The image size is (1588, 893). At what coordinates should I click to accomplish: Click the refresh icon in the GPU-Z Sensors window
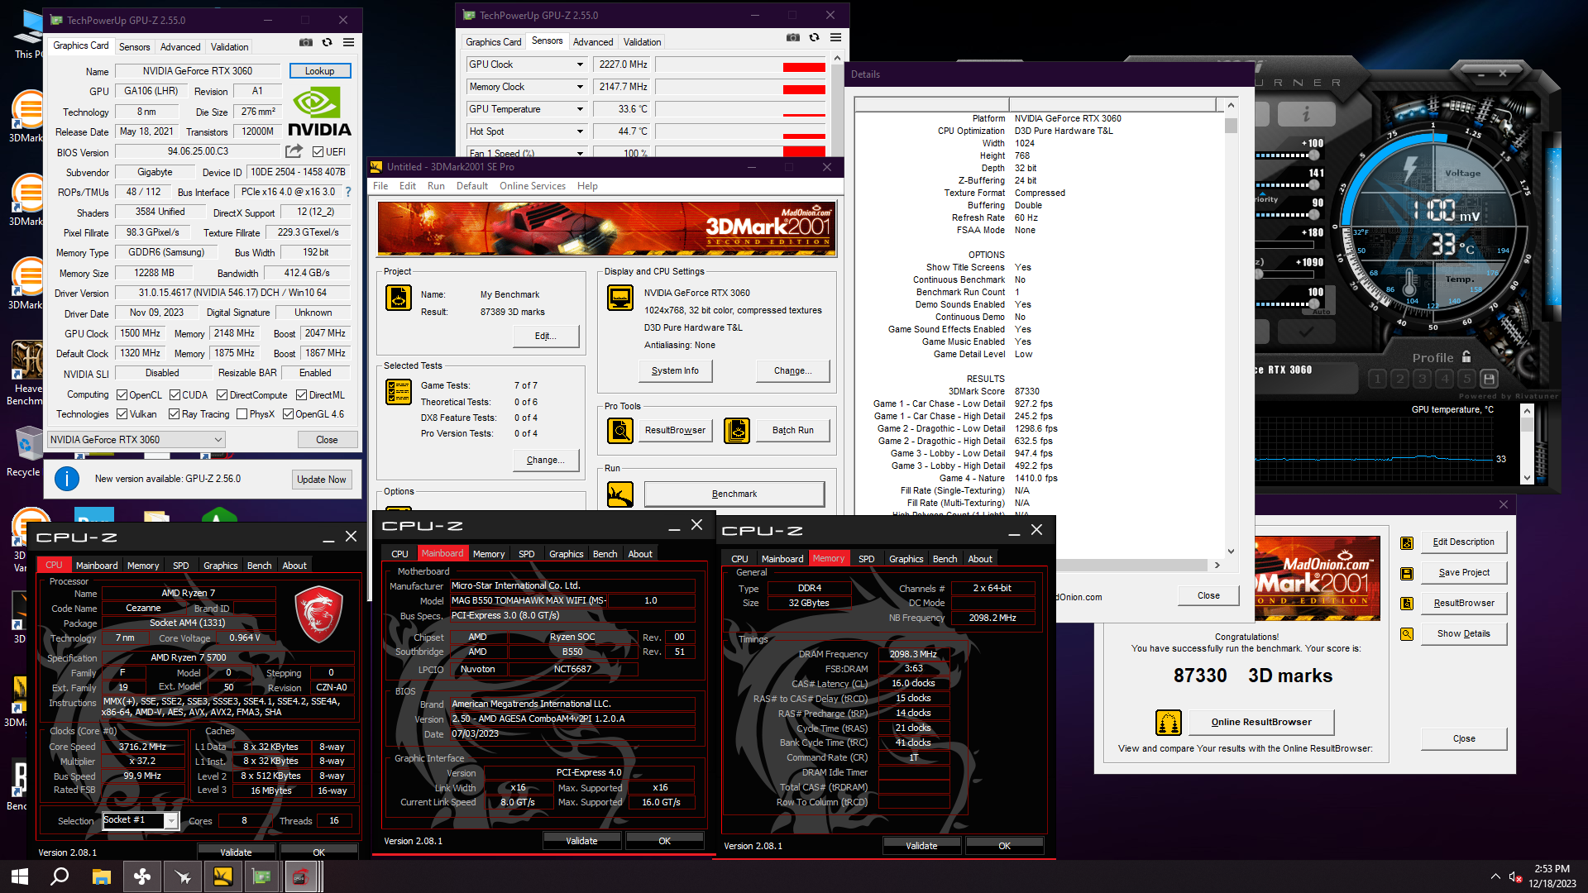click(815, 37)
